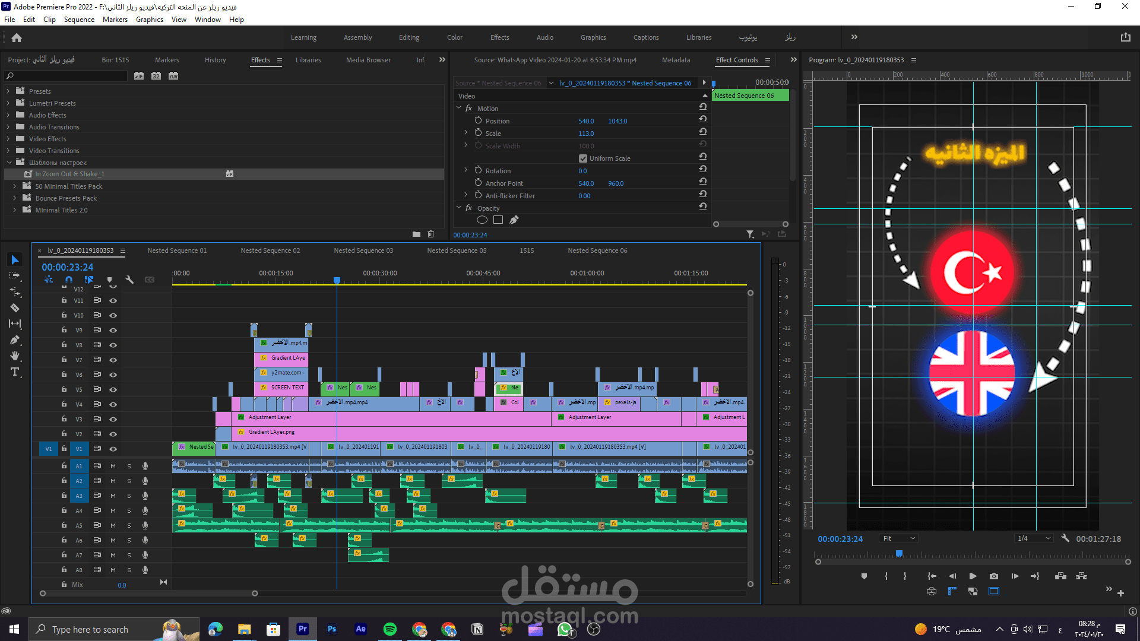Switch to Nested Sequence 03 timeline tab
The height and width of the screenshot is (641, 1140).
pyautogui.click(x=363, y=250)
